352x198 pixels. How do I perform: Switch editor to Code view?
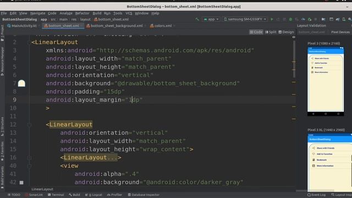(x=256, y=32)
